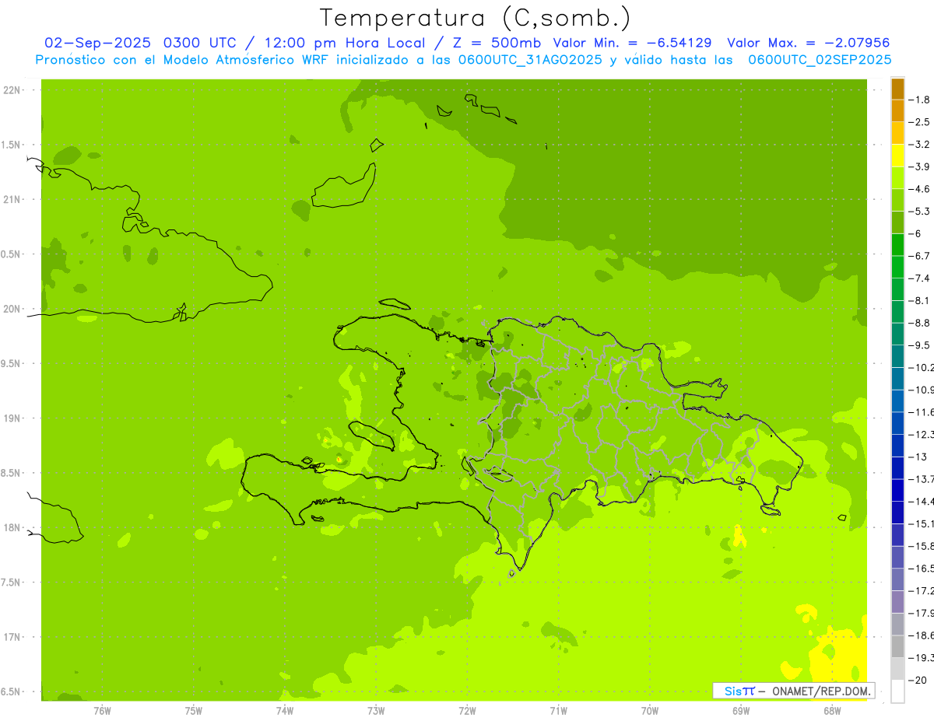Click the '74W' longitude label
This screenshot has width=934, height=721.
(x=285, y=711)
